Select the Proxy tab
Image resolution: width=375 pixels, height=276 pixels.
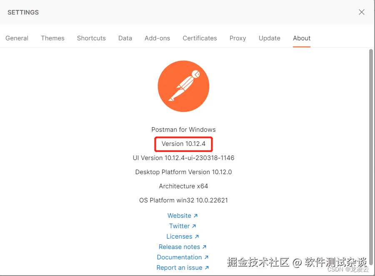point(237,38)
